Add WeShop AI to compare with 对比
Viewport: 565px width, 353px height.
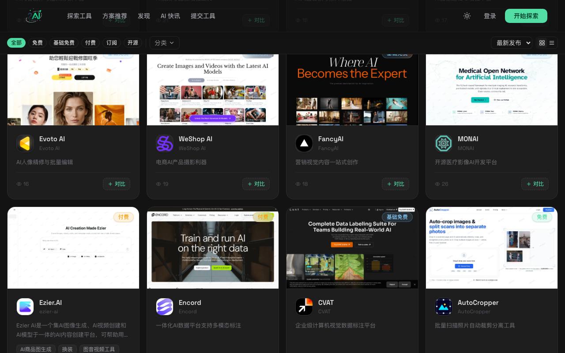(x=256, y=184)
